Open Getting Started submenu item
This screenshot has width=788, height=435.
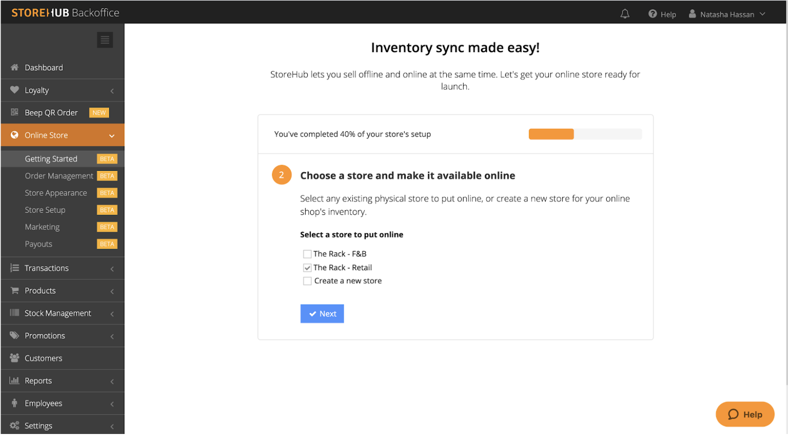click(x=62, y=159)
